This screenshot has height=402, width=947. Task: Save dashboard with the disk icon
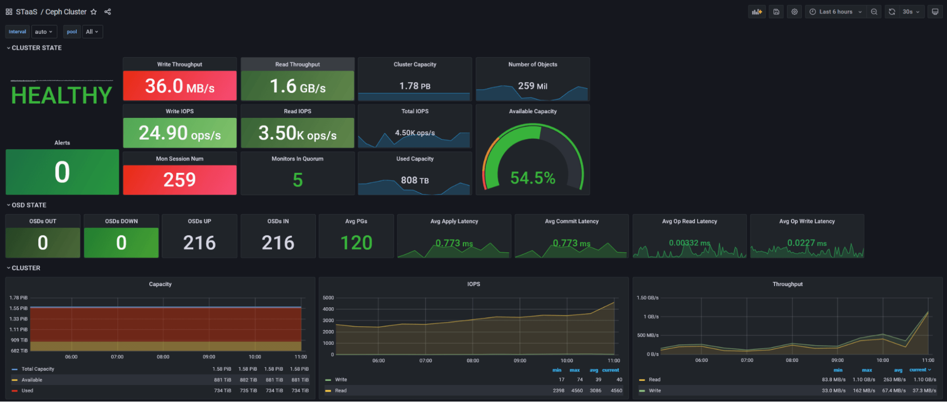click(776, 12)
